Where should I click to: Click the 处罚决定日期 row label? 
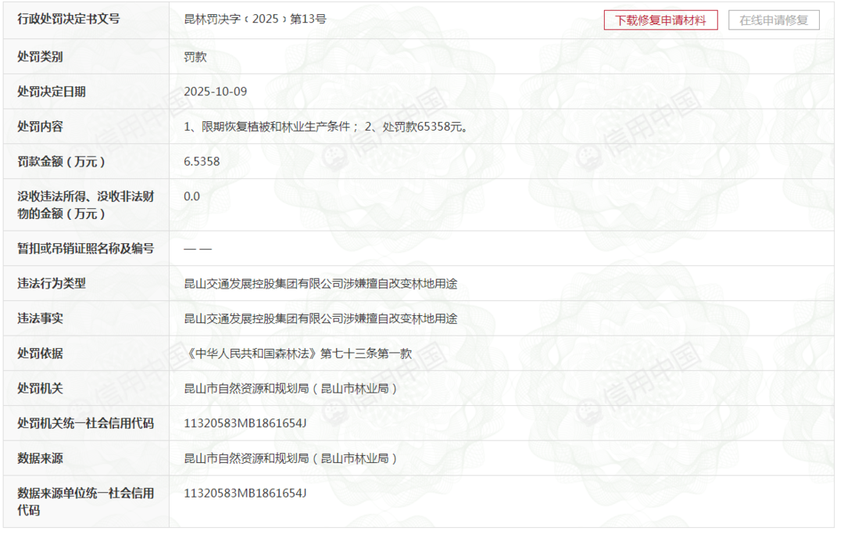tap(52, 92)
